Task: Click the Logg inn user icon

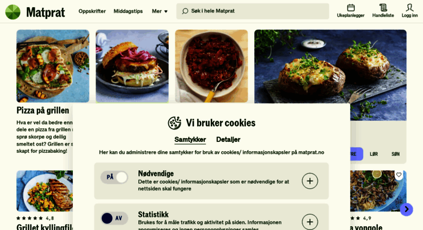Action: coord(409,8)
